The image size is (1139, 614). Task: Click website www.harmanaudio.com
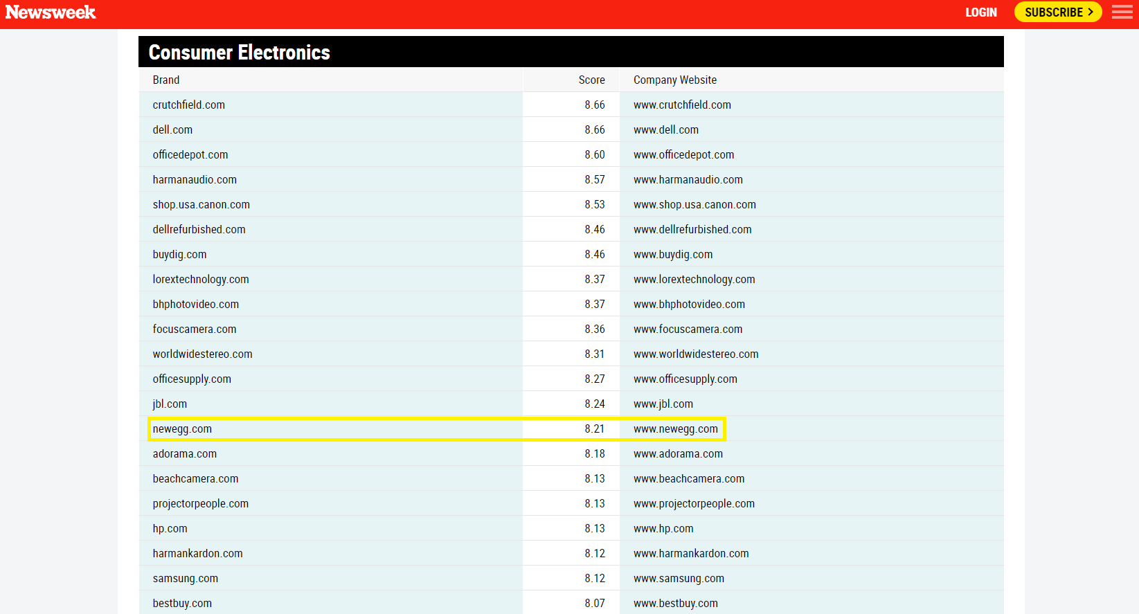pyautogui.click(x=688, y=180)
